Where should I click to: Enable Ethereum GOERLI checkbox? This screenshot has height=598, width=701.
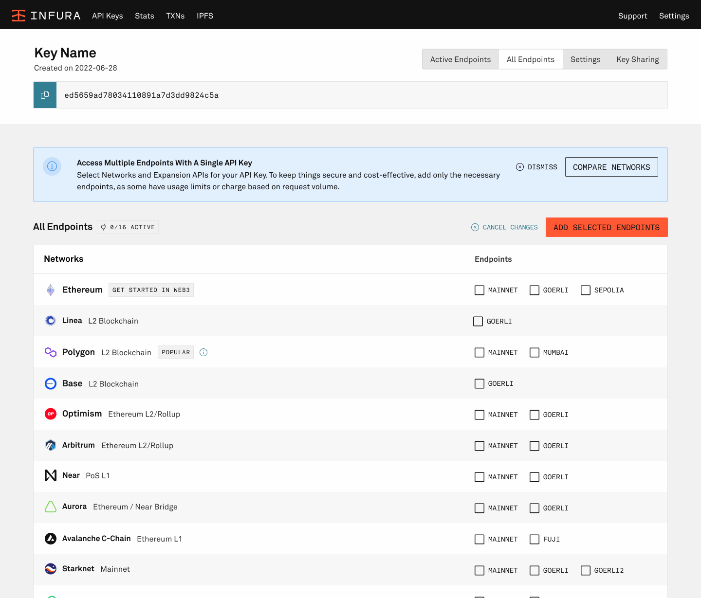[535, 290]
